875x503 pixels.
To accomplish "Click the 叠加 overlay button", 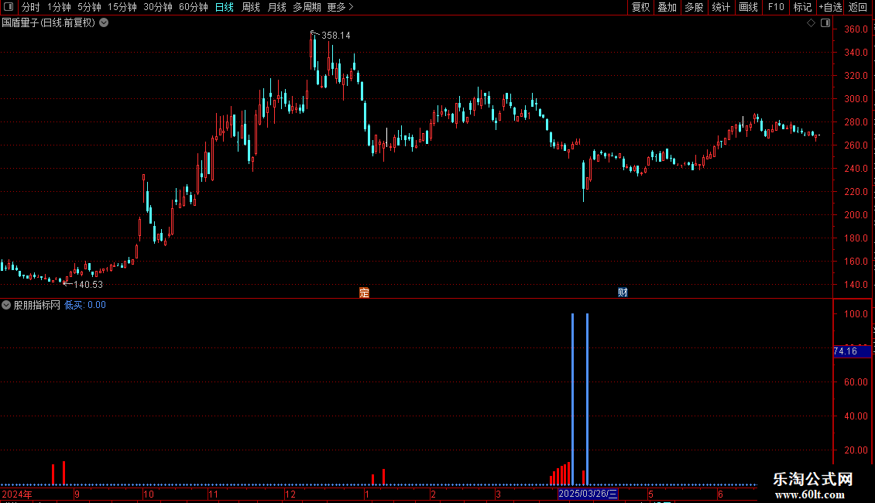I will pos(667,7).
